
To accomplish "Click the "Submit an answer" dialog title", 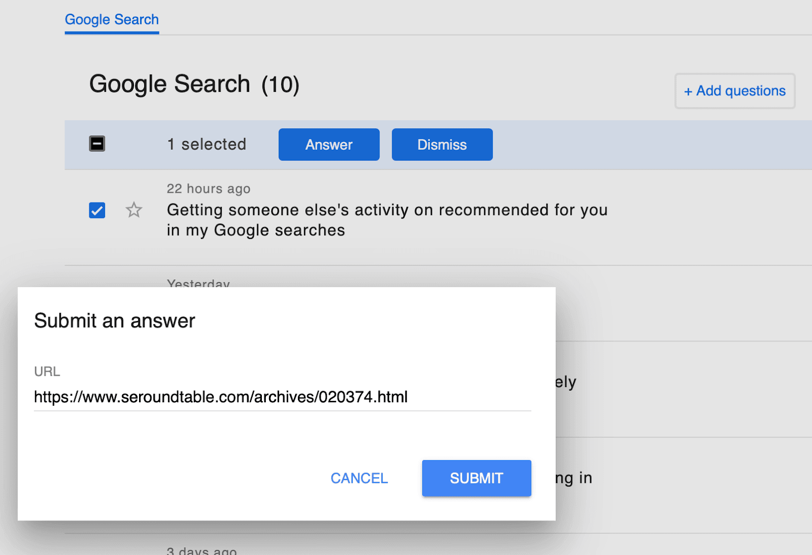I will tap(114, 321).
